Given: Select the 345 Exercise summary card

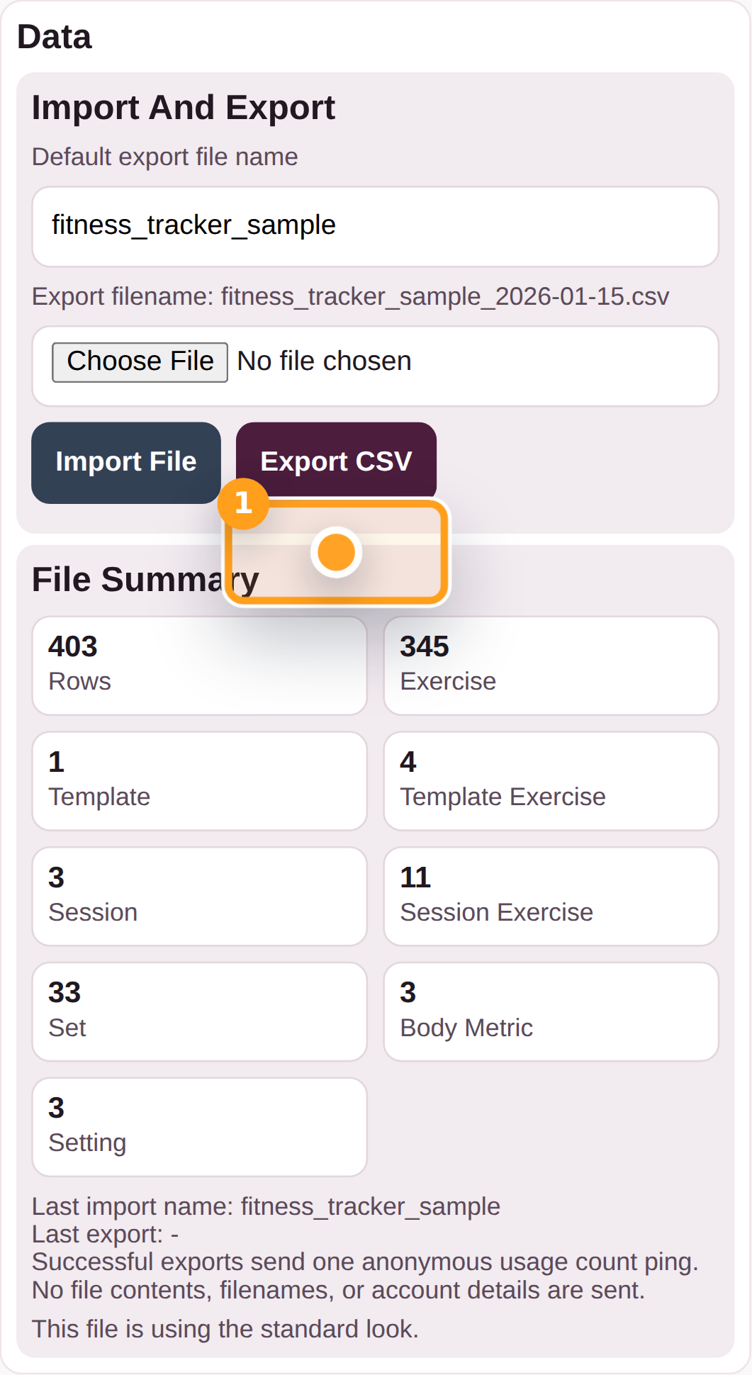Looking at the screenshot, I should (551, 665).
